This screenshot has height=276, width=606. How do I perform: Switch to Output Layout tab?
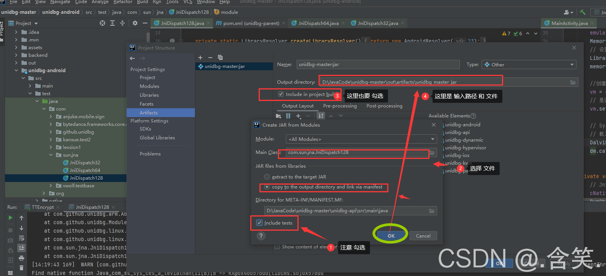(298, 106)
